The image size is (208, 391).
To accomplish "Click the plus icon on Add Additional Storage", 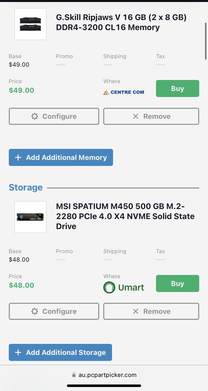I will pyautogui.click(x=18, y=352).
